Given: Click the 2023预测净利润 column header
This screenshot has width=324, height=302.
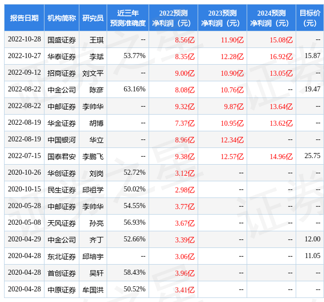Looking at the screenshot, I should click(x=222, y=18).
